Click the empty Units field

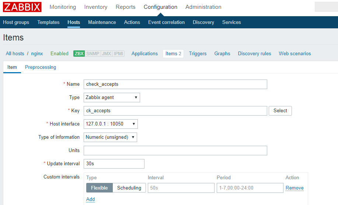pyautogui.click(x=175, y=151)
